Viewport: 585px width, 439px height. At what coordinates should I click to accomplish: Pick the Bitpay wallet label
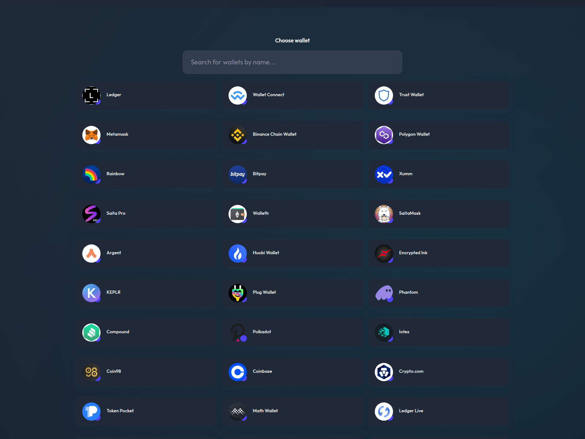coord(260,174)
